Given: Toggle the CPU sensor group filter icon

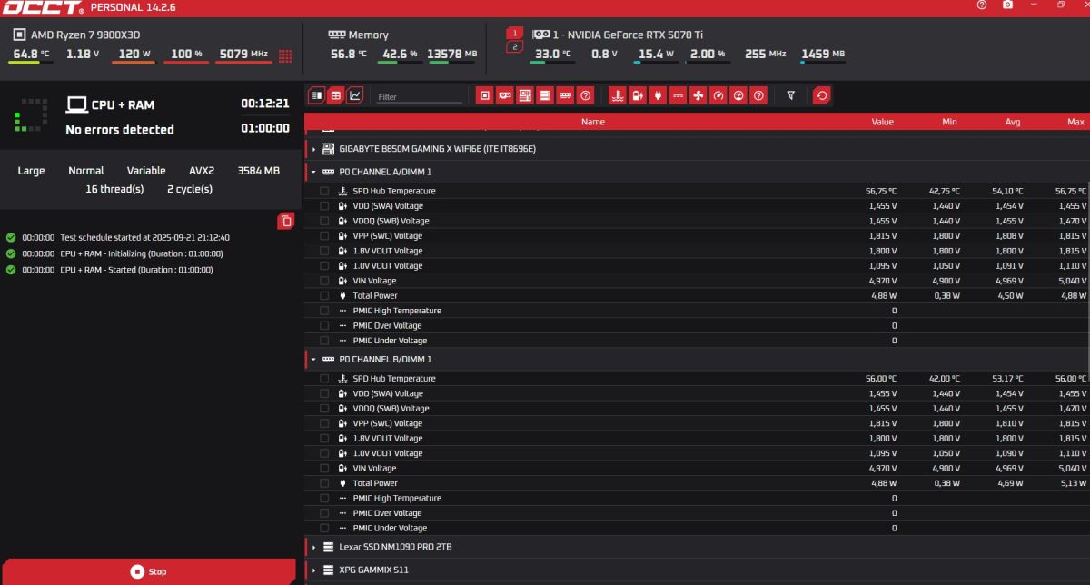Looking at the screenshot, I should [485, 95].
